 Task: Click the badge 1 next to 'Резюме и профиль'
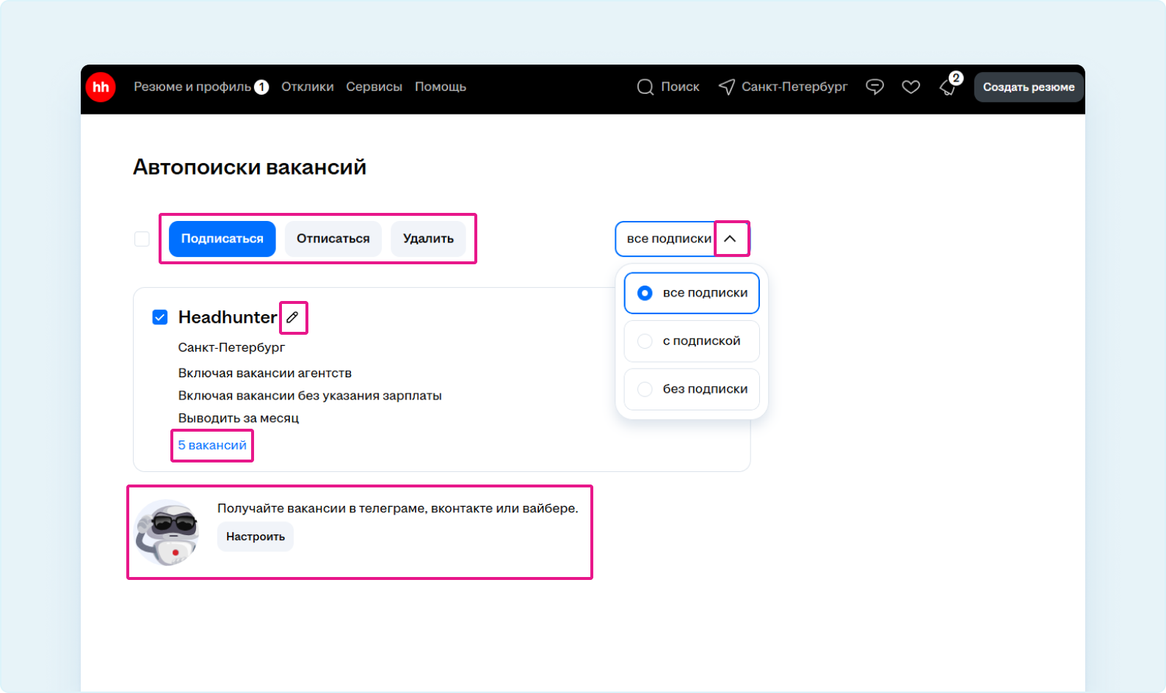261,87
